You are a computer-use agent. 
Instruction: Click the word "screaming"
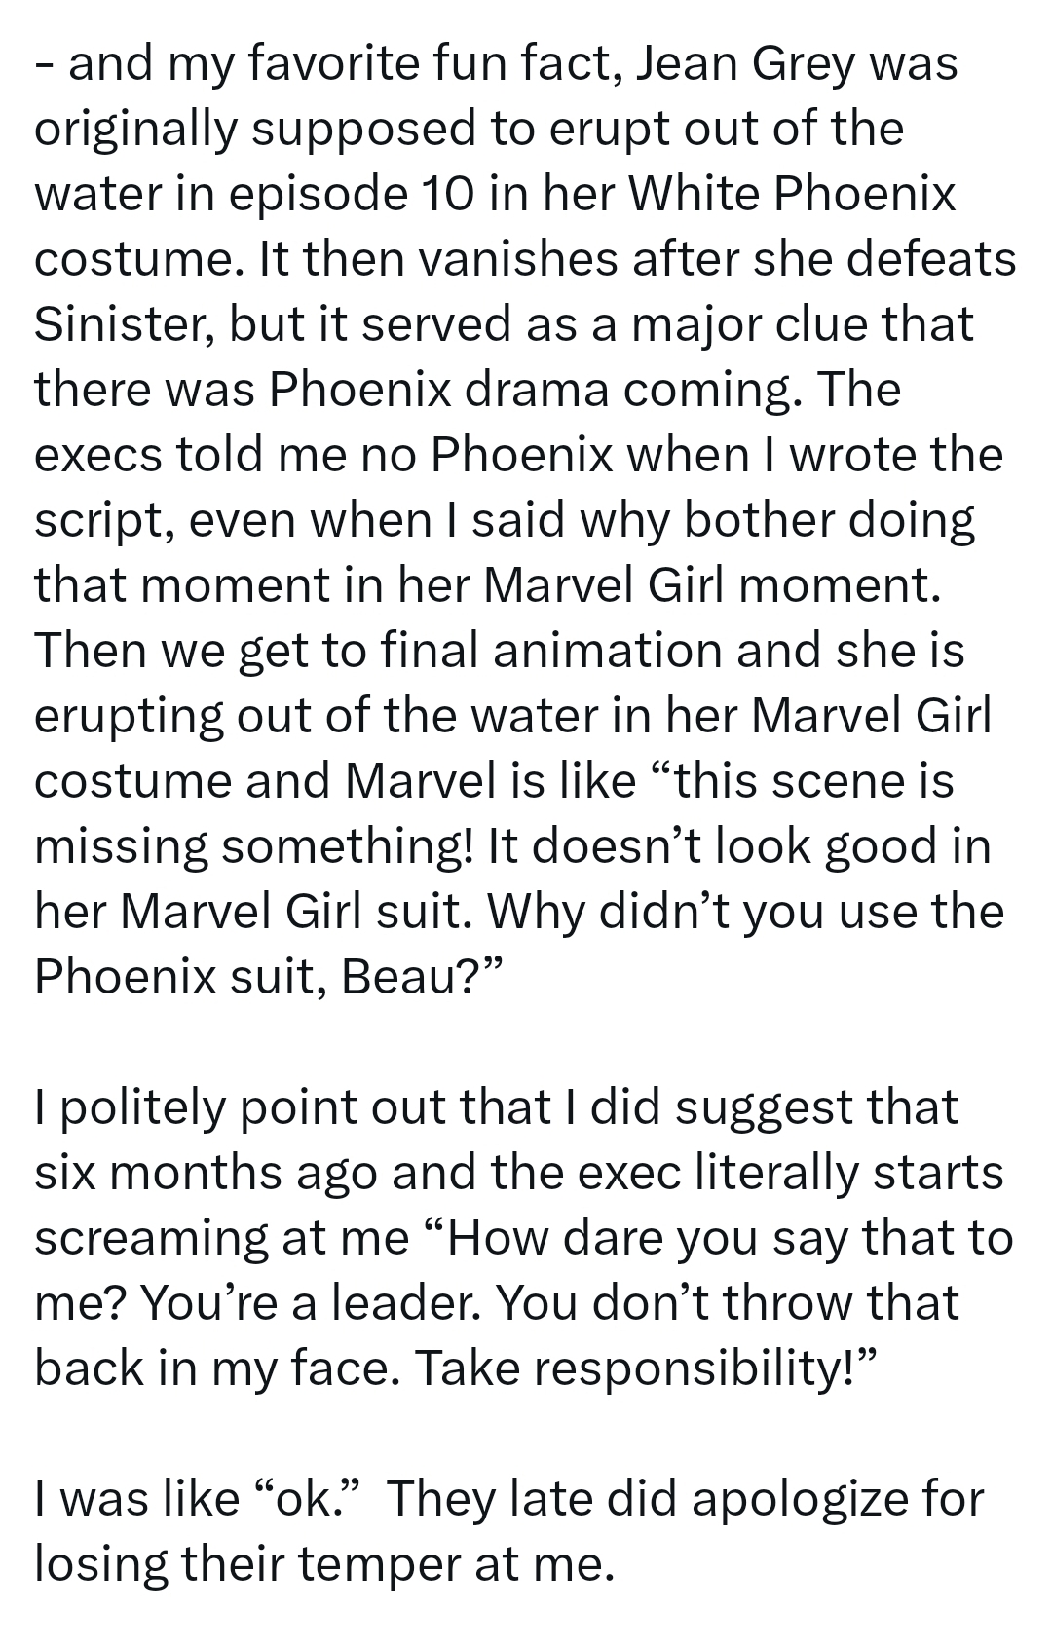pos(151,1239)
